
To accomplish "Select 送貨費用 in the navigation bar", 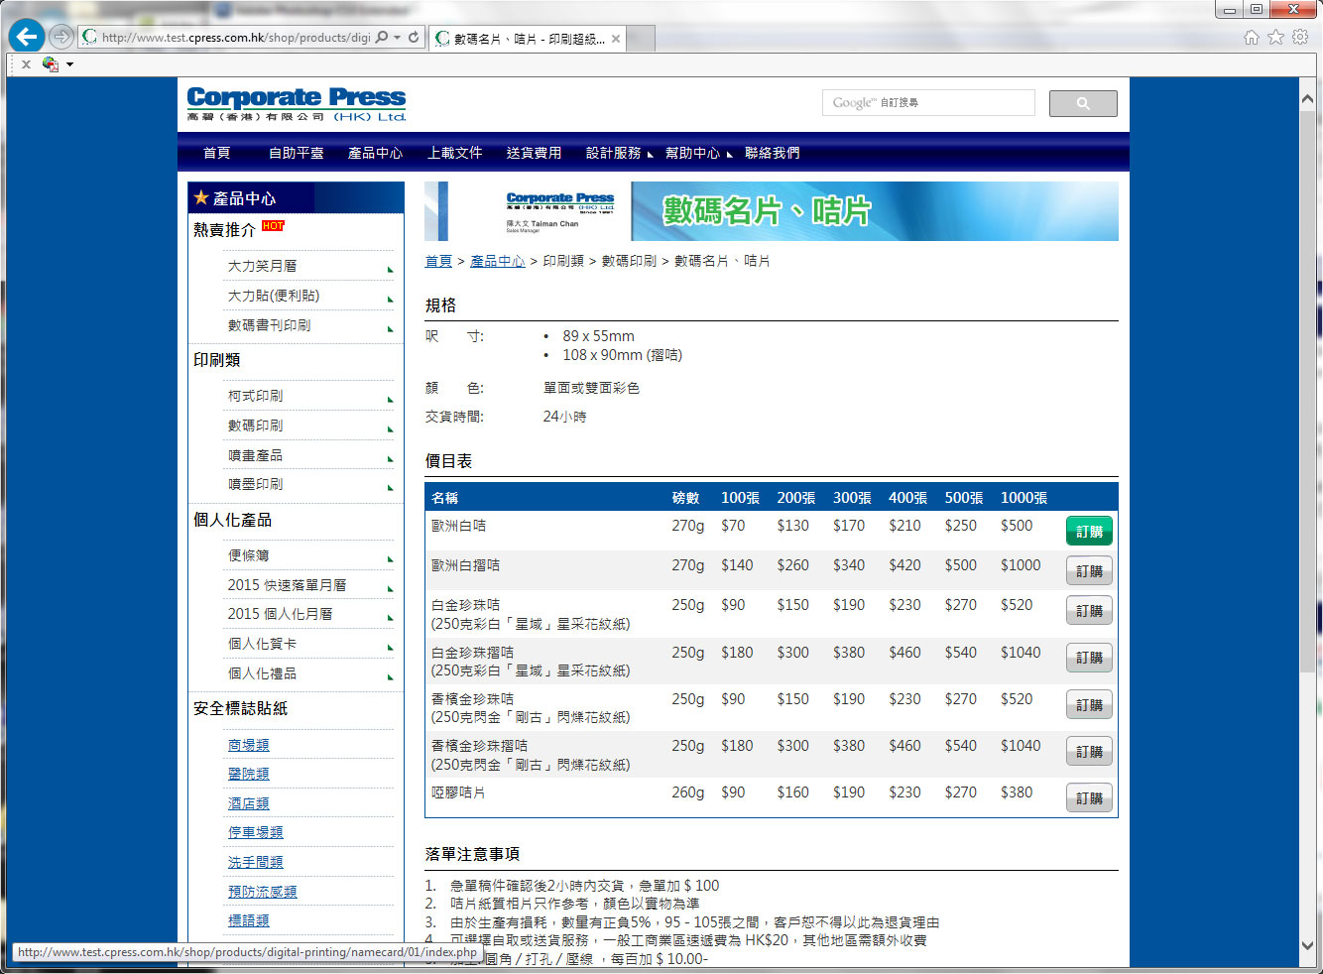I will [534, 153].
